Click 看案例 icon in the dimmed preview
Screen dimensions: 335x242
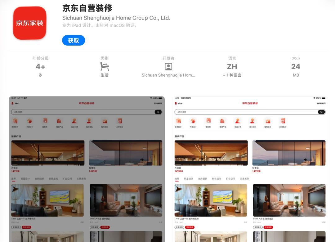(x=45, y=121)
